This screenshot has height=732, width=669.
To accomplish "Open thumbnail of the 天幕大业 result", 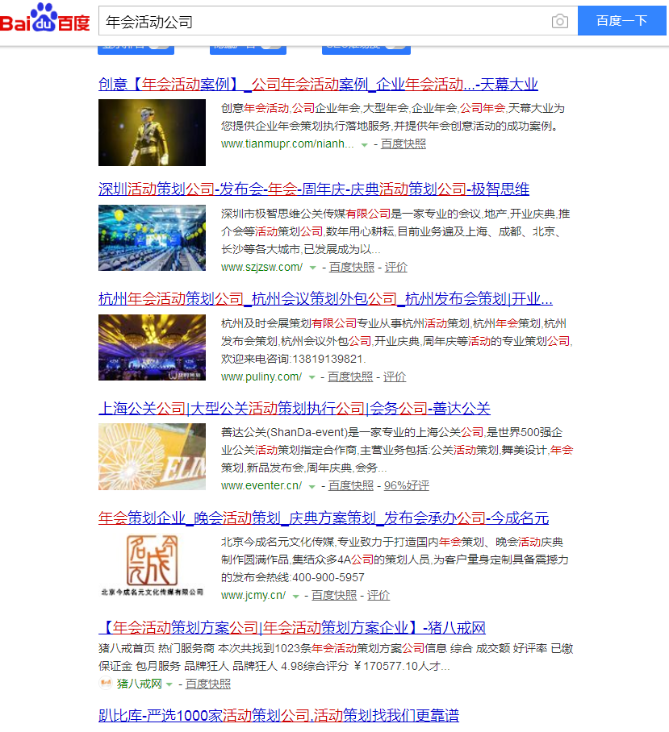I will click(x=152, y=132).
